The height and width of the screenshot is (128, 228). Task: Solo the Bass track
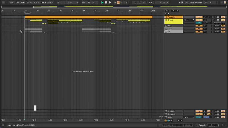(205, 26)
